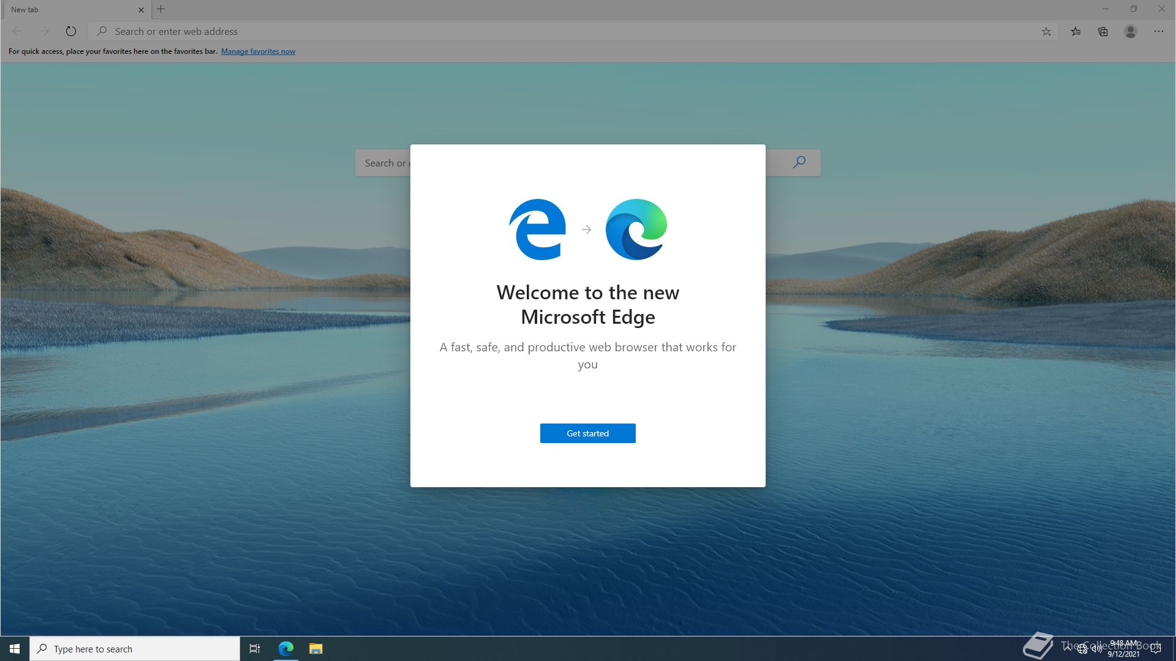Close the Edge window

[x=1162, y=9]
